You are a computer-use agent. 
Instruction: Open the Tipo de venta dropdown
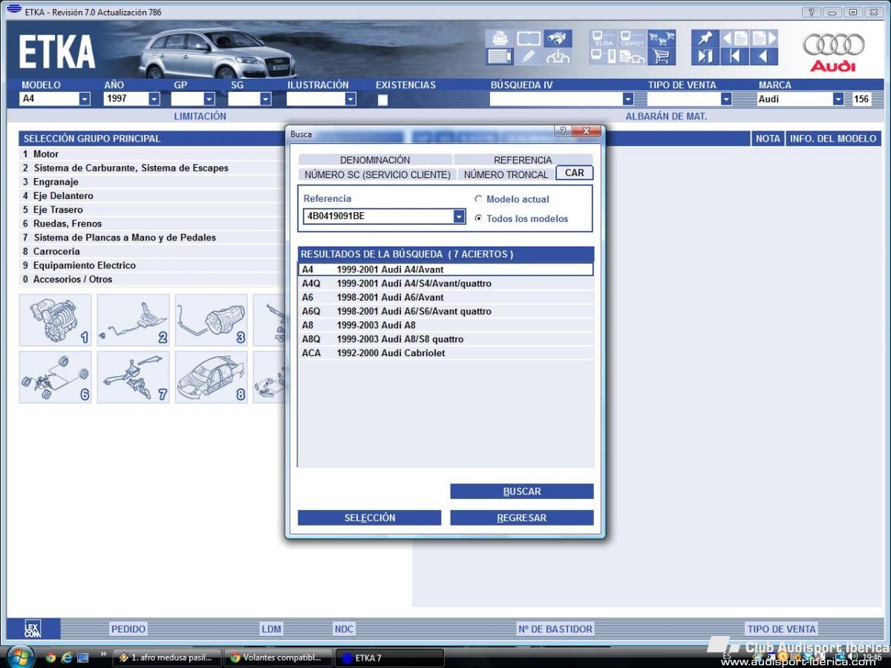(726, 99)
